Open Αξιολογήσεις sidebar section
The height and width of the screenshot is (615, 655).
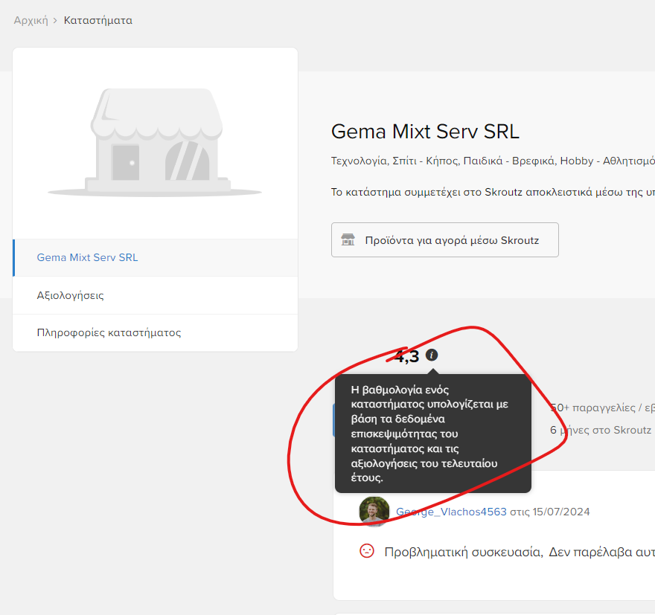[x=156, y=295]
